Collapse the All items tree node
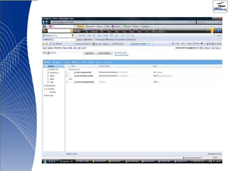Image resolution: width=228 pixels, height=171 pixels. coord(44,66)
